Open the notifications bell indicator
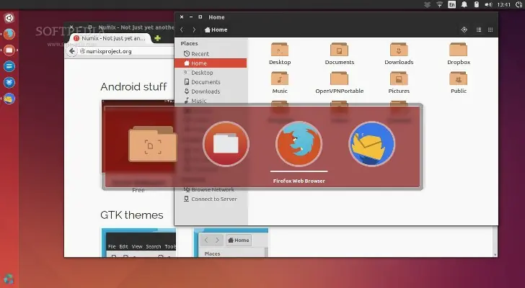525x288 pixels. (464, 4)
